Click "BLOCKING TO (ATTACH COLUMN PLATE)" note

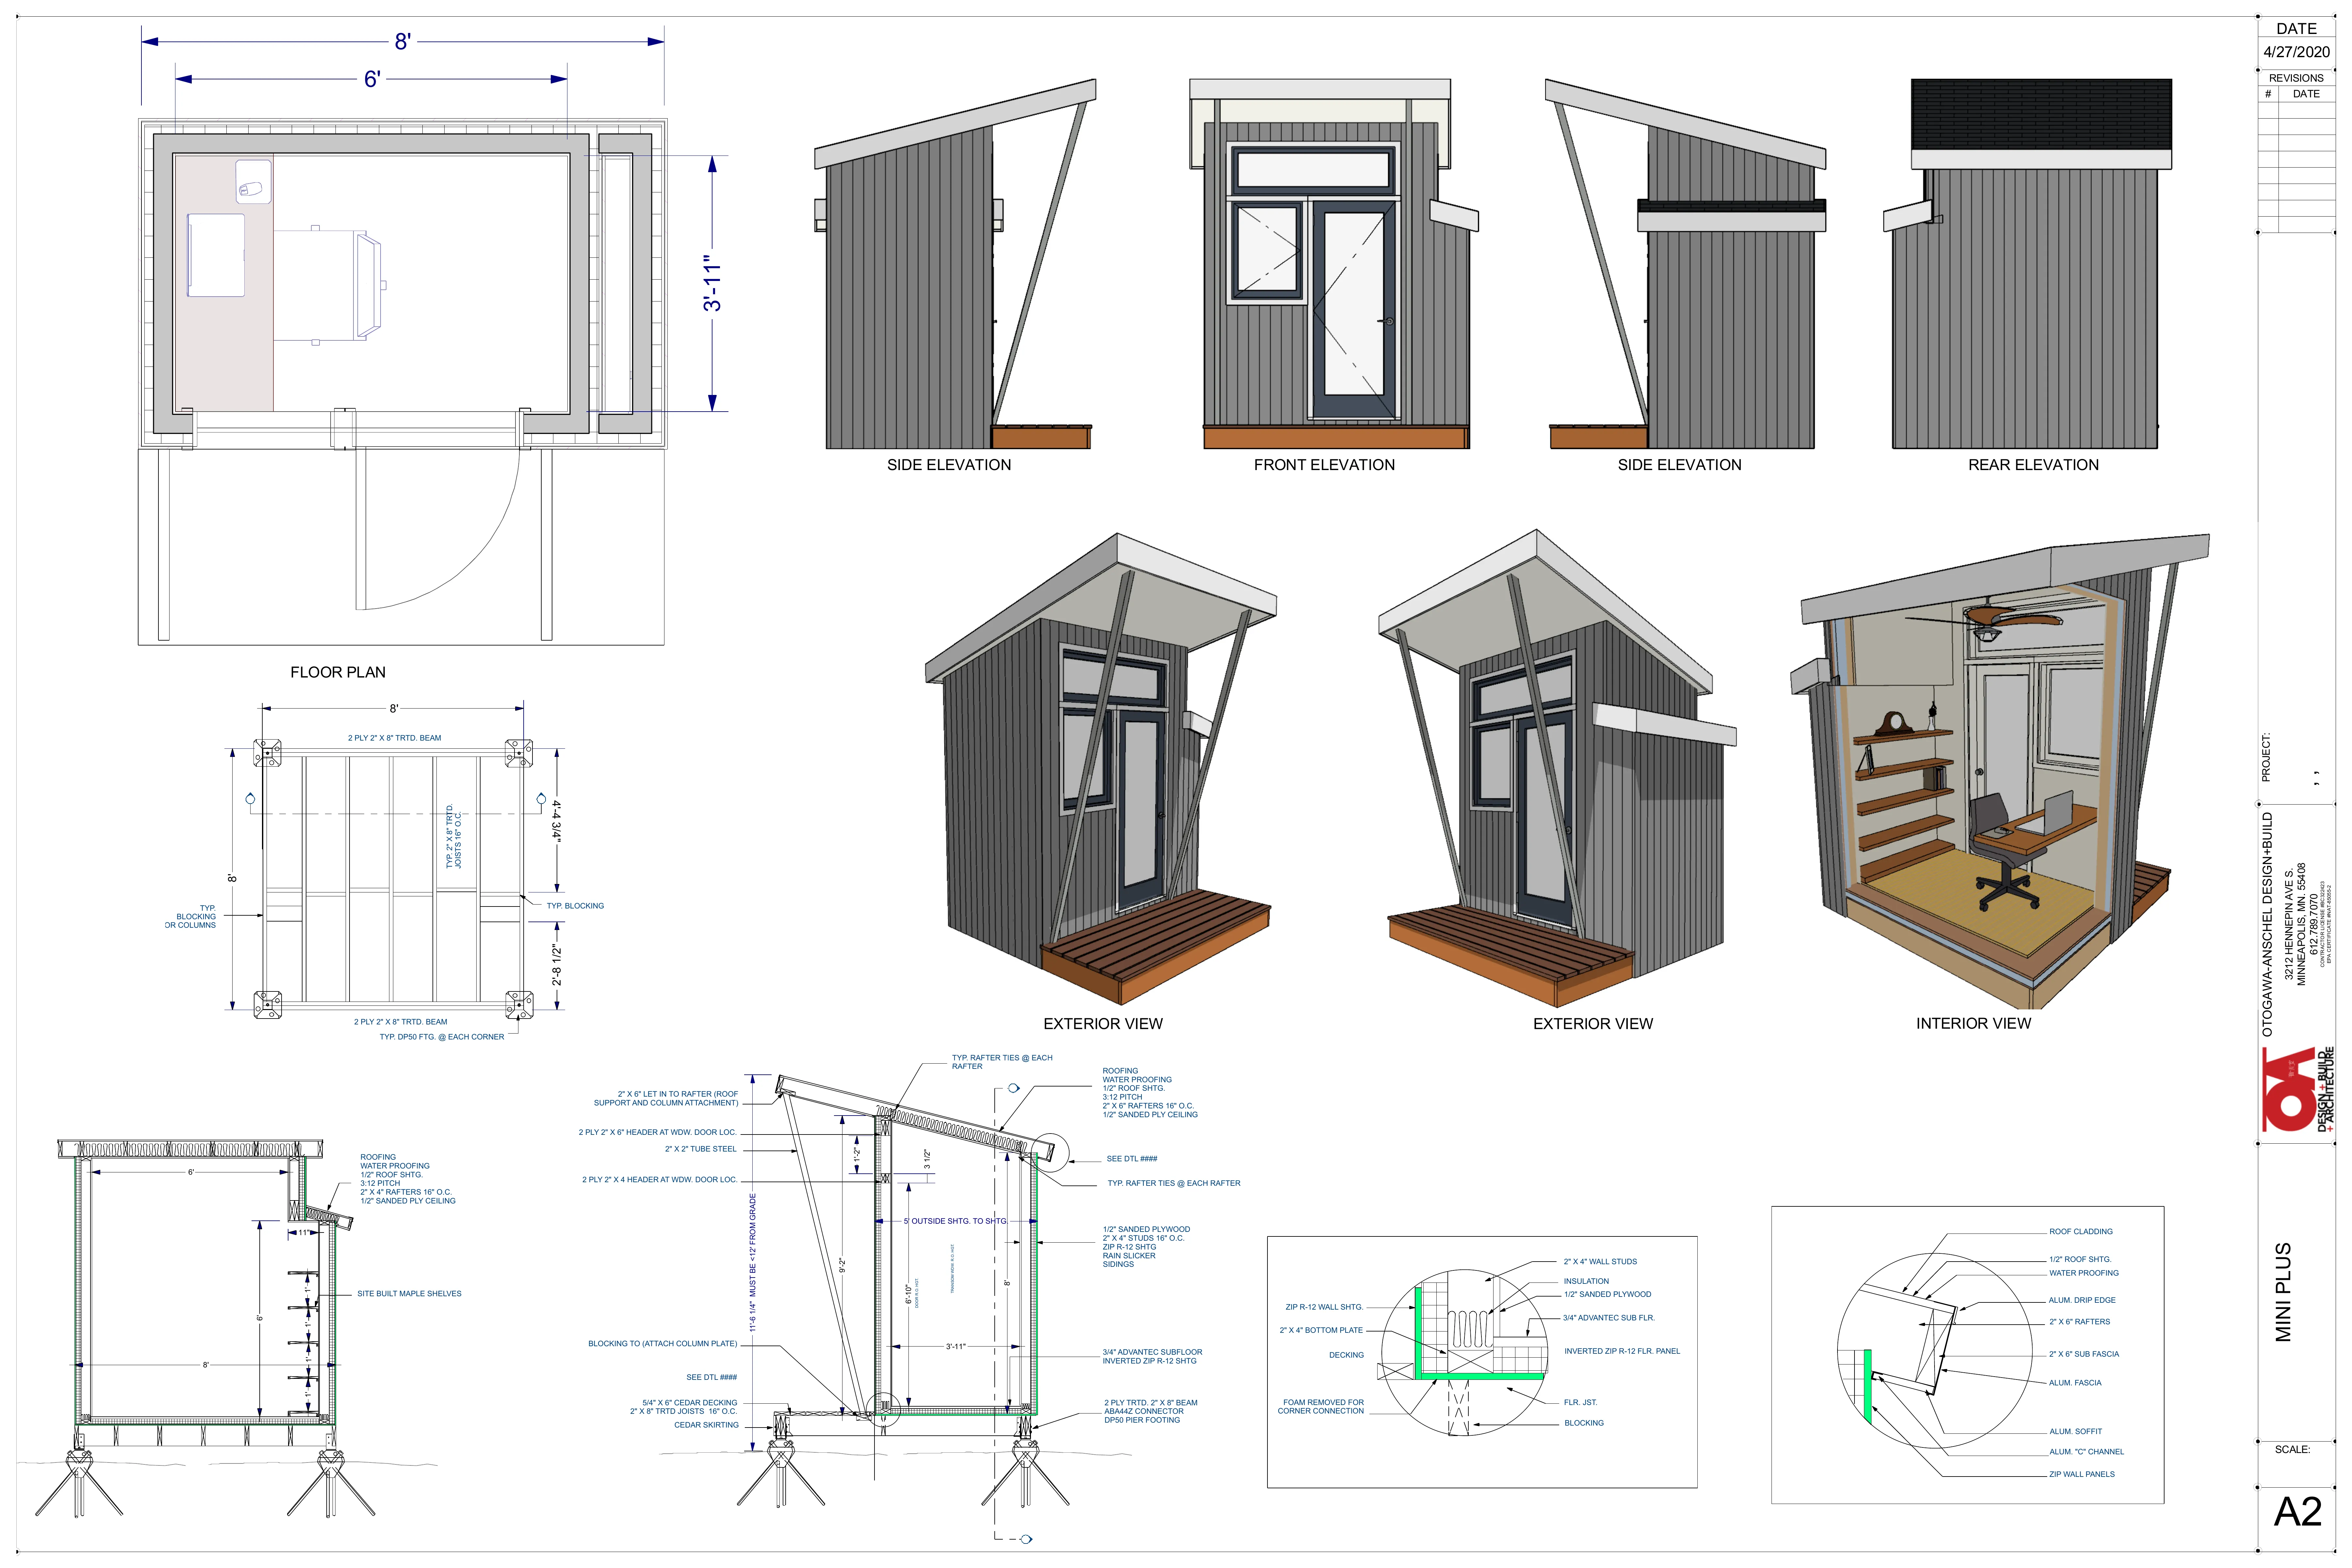coord(662,1344)
